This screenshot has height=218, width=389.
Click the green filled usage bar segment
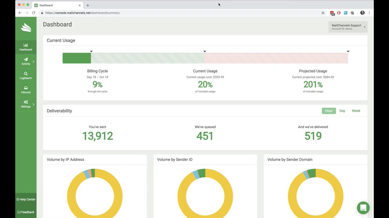click(77, 58)
